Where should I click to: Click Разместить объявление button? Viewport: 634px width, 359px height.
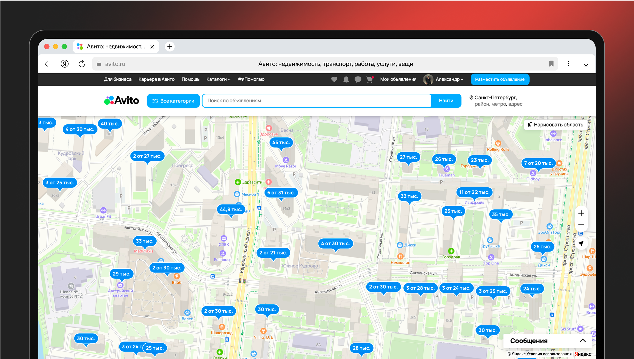coord(500,79)
